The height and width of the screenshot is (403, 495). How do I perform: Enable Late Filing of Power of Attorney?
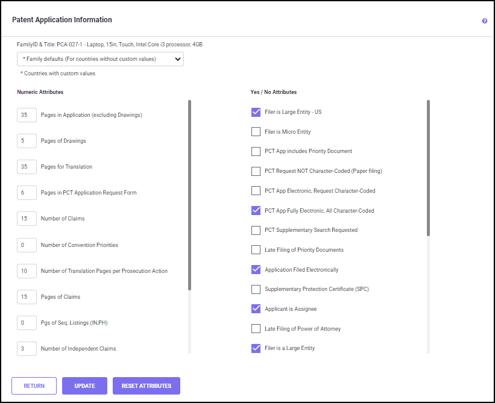point(256,329)
